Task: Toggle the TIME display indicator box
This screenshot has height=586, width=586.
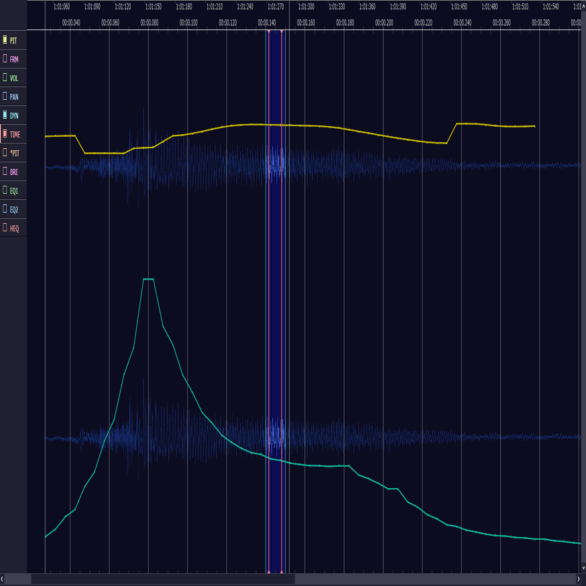Action: tap(5, 133)
